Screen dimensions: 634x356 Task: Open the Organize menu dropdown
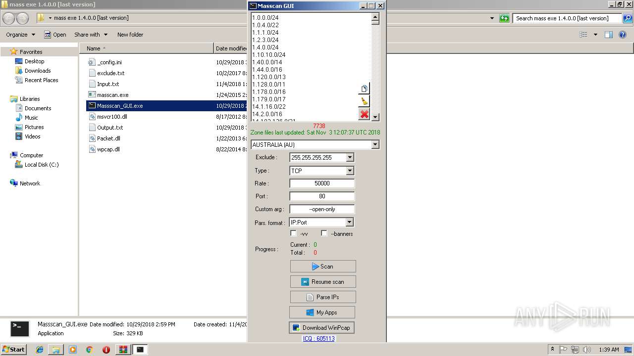pyautogui.click(x=20, y=35)
